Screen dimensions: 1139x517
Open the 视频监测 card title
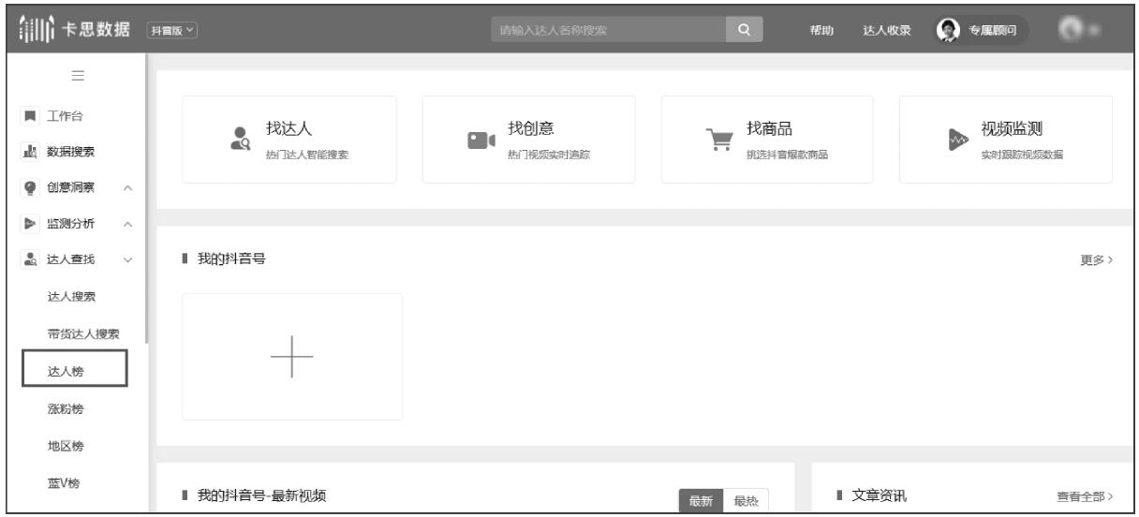click(x=1013, y=129)
